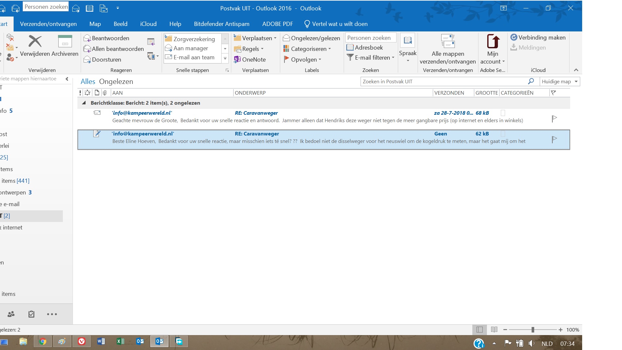Collapse the Berichtklasse: Bericht group
Screen dimensions: 622x350
pyautogui.click(x=84, y=103)
